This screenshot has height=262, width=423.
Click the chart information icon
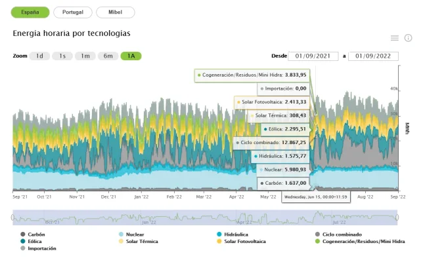point(408,38)
